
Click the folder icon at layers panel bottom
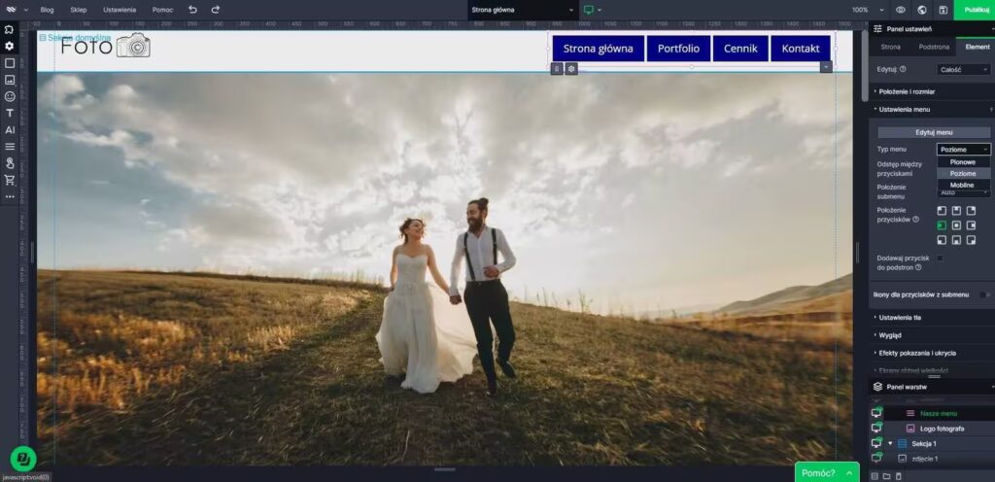pos(886,475)
